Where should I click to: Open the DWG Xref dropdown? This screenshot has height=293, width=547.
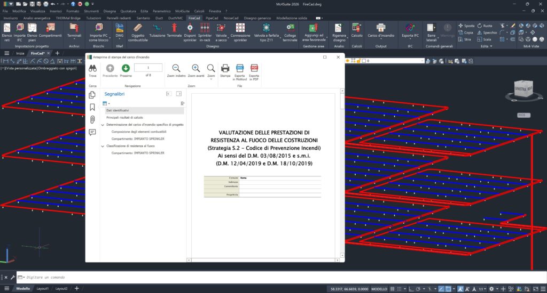[119, 39]
